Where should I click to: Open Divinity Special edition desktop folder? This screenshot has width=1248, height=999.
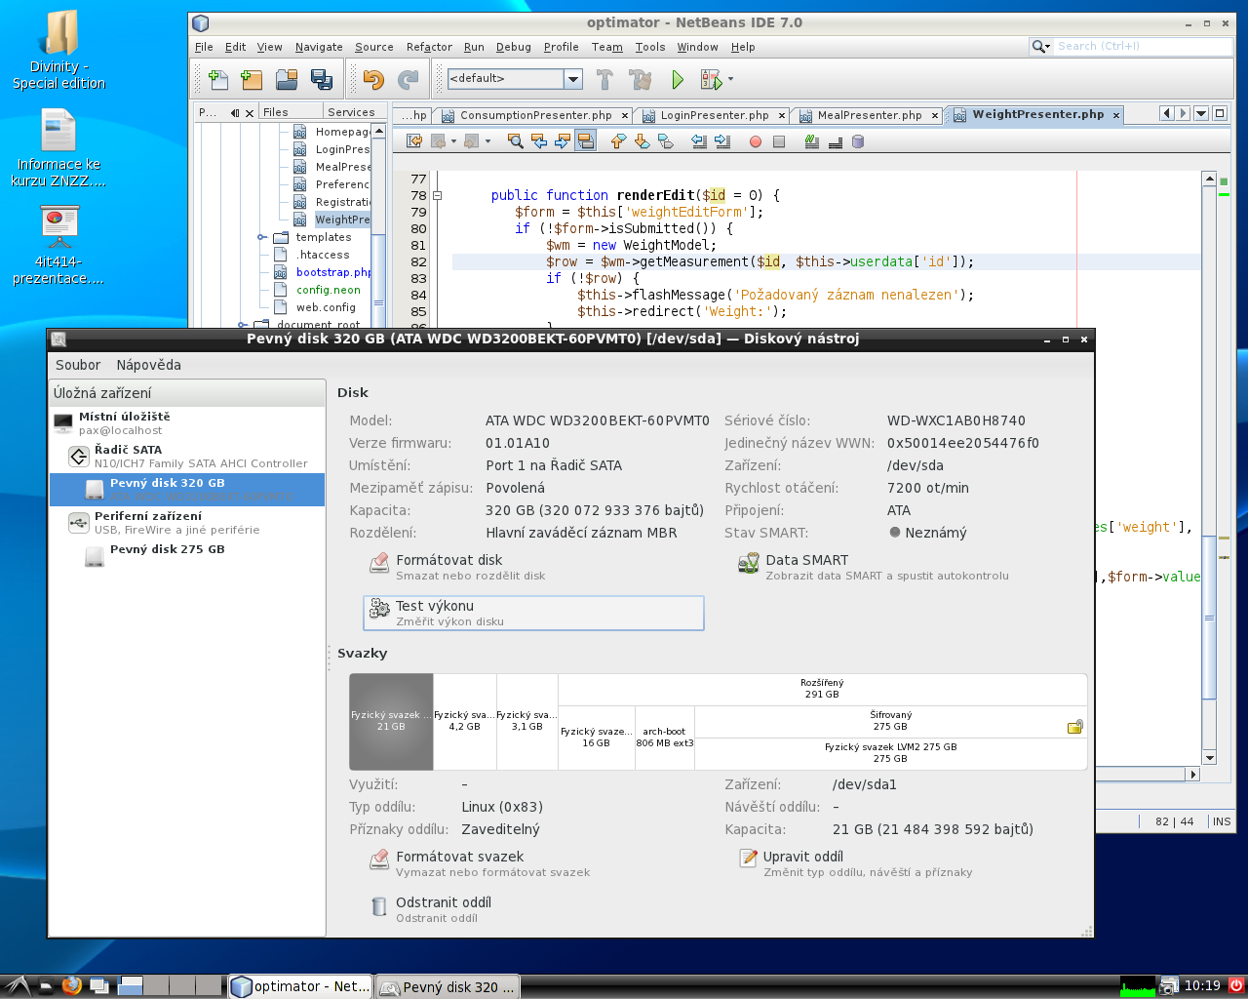58,50
